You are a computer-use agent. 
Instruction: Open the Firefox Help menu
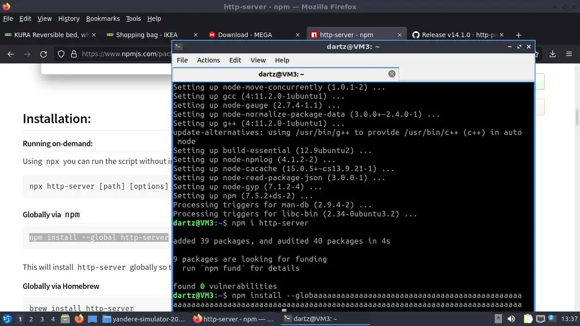click(154, 19)
